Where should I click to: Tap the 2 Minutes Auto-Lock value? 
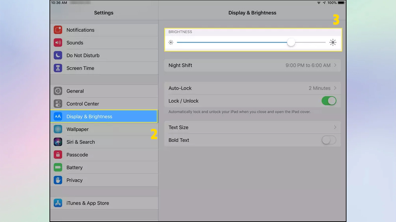click(319, 88)
